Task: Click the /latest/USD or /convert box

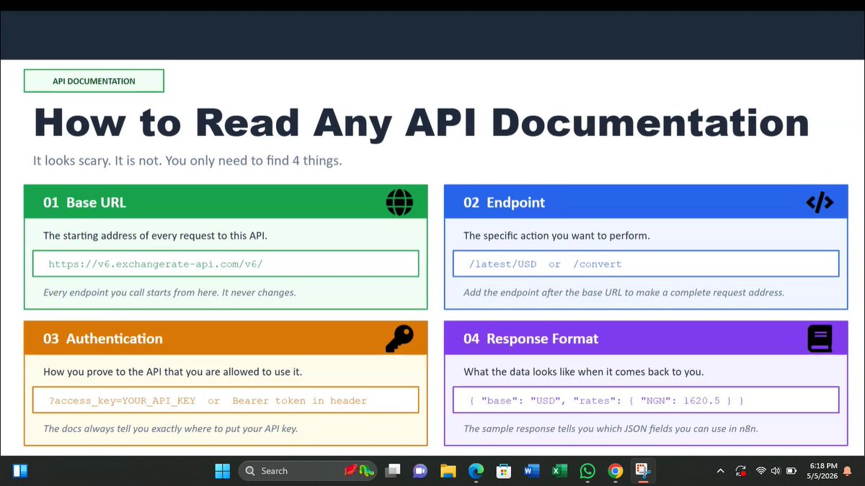Action: click(x=646, y=264)
